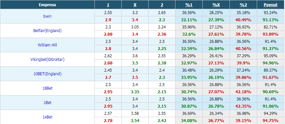Click the 1Bet company link
The image size is (285, 124).
tap(47, 103)
